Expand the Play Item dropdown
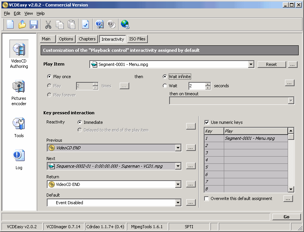This screenshot has width=304, height=232. point(251,65)
